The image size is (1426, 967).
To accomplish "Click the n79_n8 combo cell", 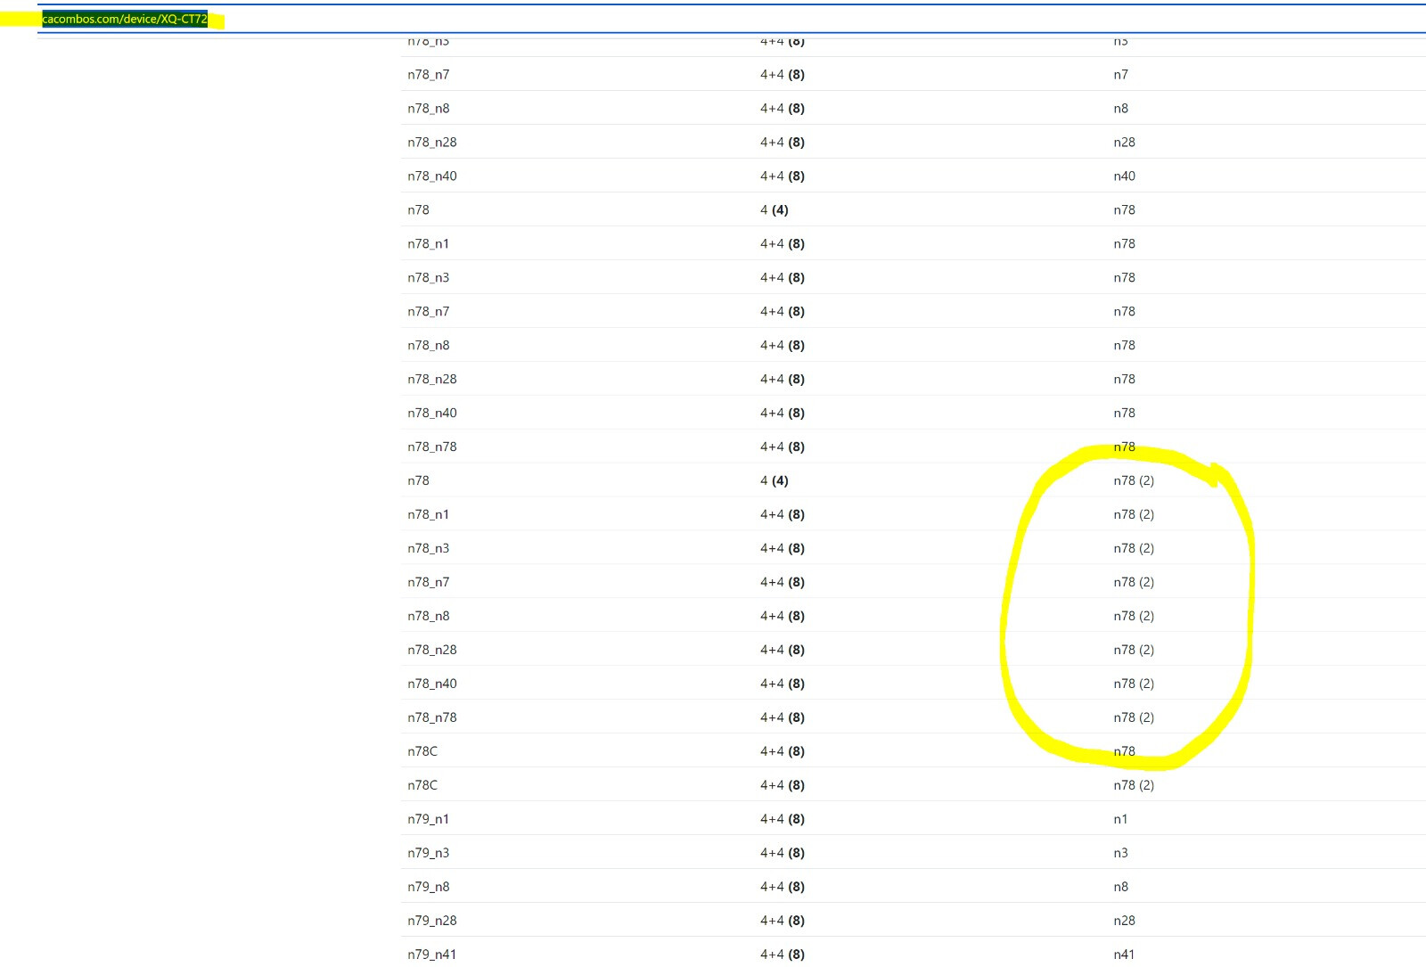I will tap(428, 887).
